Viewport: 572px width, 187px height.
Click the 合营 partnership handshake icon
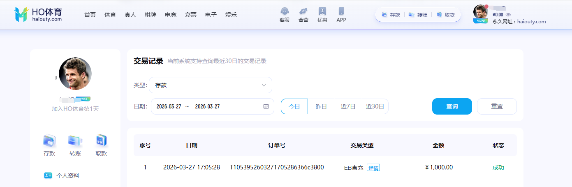(x=303, y=11)
